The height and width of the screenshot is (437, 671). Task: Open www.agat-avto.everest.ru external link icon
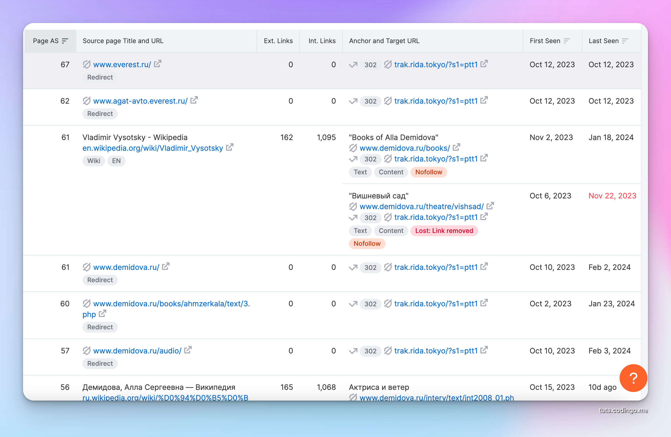pos(194,100)
